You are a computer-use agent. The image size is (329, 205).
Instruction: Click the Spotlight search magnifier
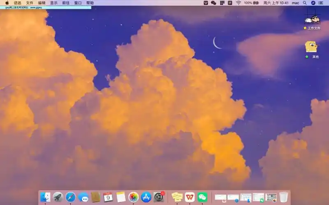tap(305, 3)
